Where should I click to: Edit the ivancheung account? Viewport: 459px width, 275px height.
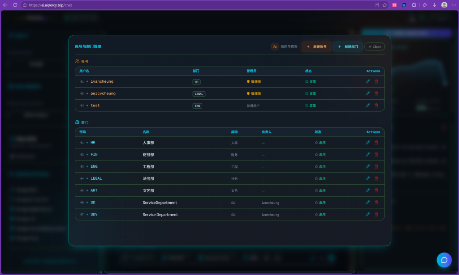[x=368, y=81]
